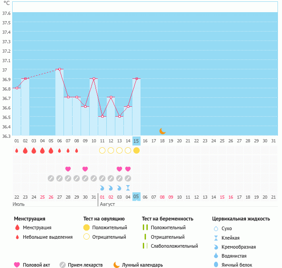Click the menstruation drop icon on day 01
This screenshot has height=268, width=282.
point(17,150)
